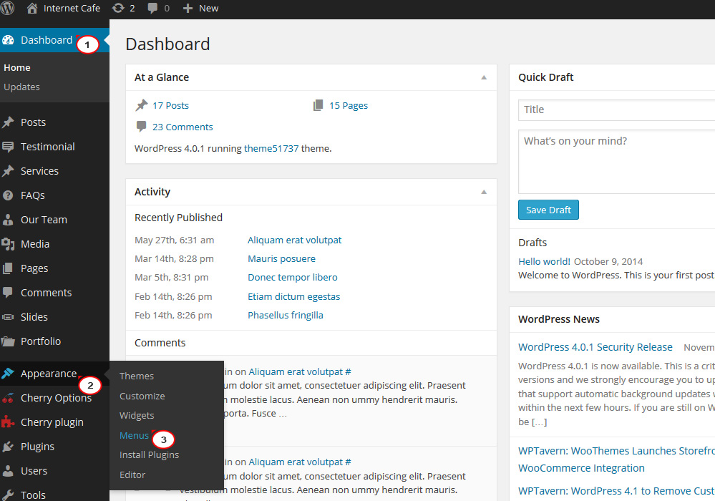Open the 17 Posts link
This screenshot has width=715, height=501.
[170, 105]
